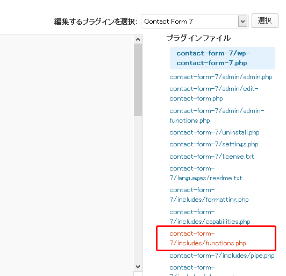286x276 pixels.
Task: Open contact-form-7/license.txt file
Action: click(212, 157)
